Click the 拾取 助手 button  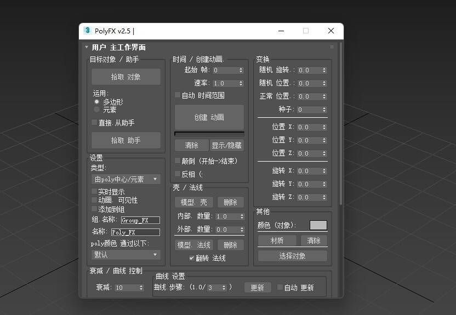coord(126,140)
